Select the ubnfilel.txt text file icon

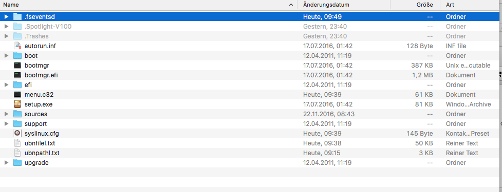tap(17, 143)
